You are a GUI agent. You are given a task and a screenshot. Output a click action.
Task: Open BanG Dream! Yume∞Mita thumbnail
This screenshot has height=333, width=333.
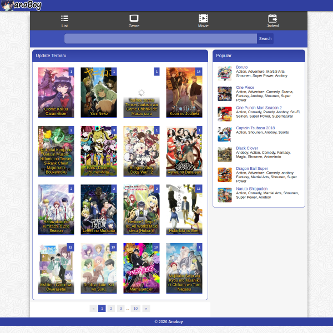pos(99,151)
